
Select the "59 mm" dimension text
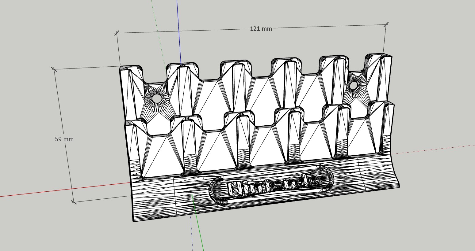[64, 139]
